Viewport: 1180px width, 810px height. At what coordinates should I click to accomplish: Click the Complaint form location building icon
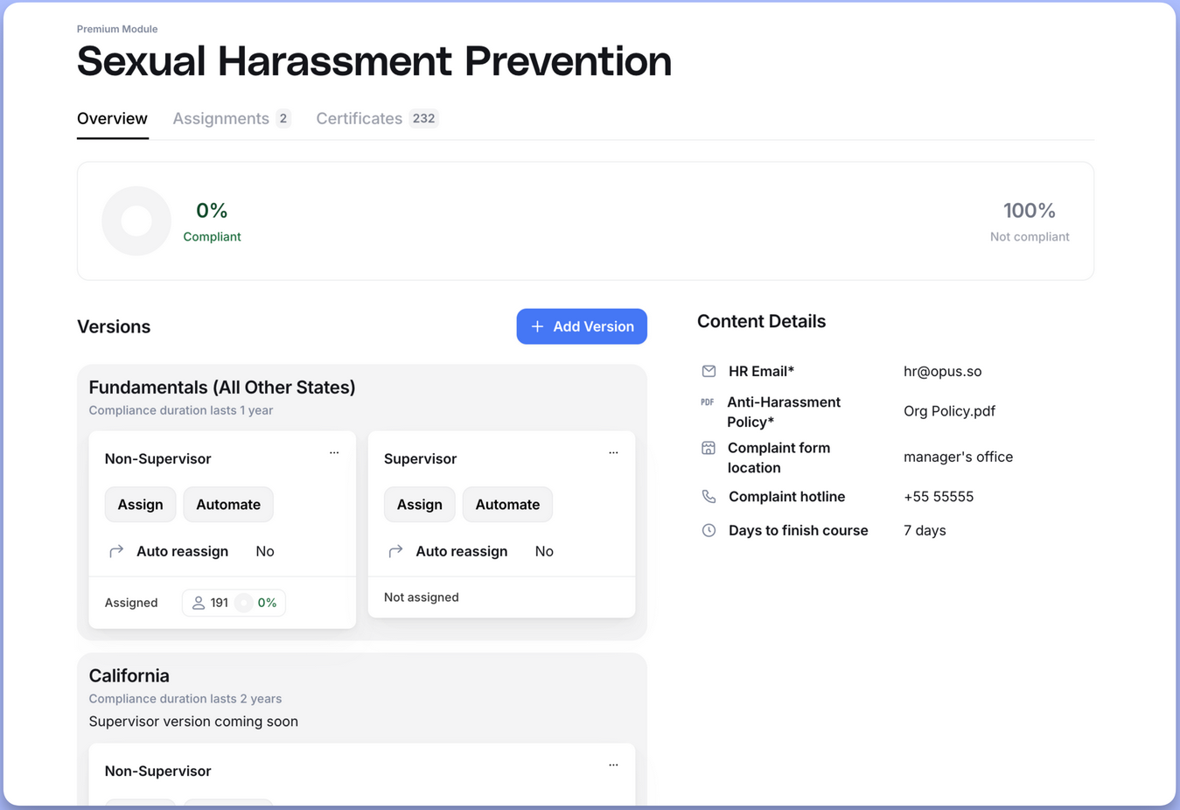[x=709, y=448]
